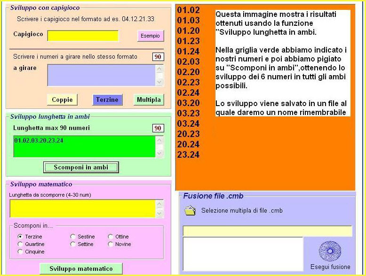Click the result ambo 03.23
This screenshot has width=366, height=276.
pyautogui.click(x=188, y=113)
